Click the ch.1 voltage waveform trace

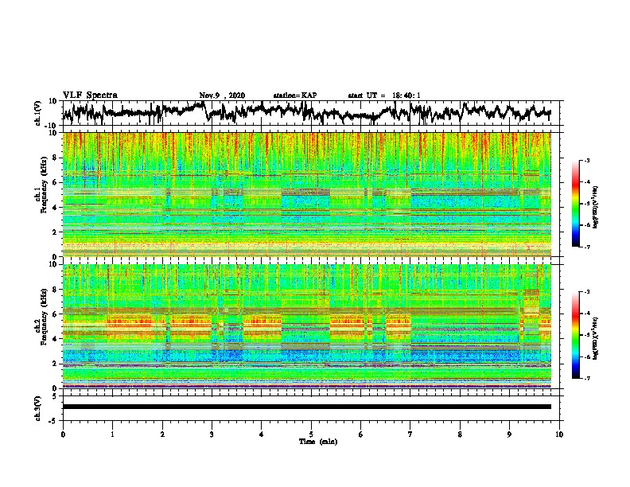click(306, 112)
